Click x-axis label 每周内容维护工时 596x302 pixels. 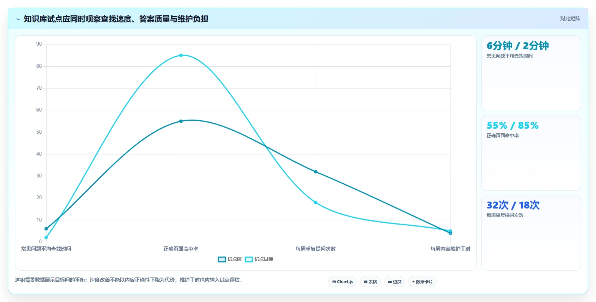click(450, 249)
